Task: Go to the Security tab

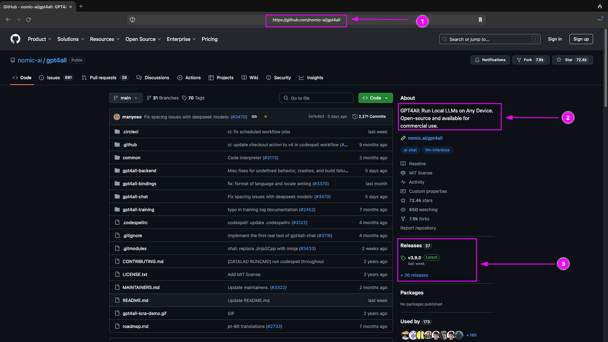Action: click(x=278, y=78)
